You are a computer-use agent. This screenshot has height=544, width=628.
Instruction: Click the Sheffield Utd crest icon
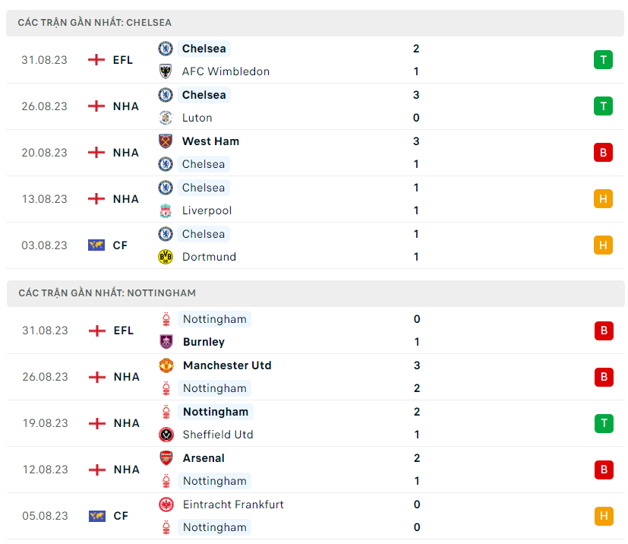[x=166, y=435]
